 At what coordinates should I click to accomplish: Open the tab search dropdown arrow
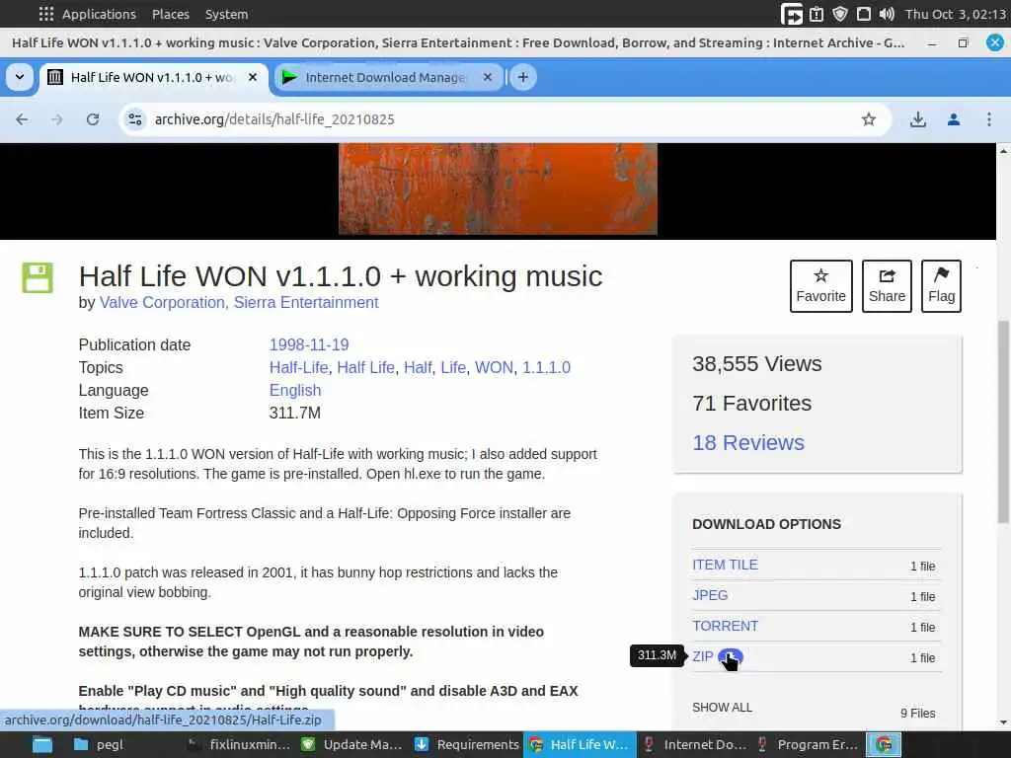[20, 77]
